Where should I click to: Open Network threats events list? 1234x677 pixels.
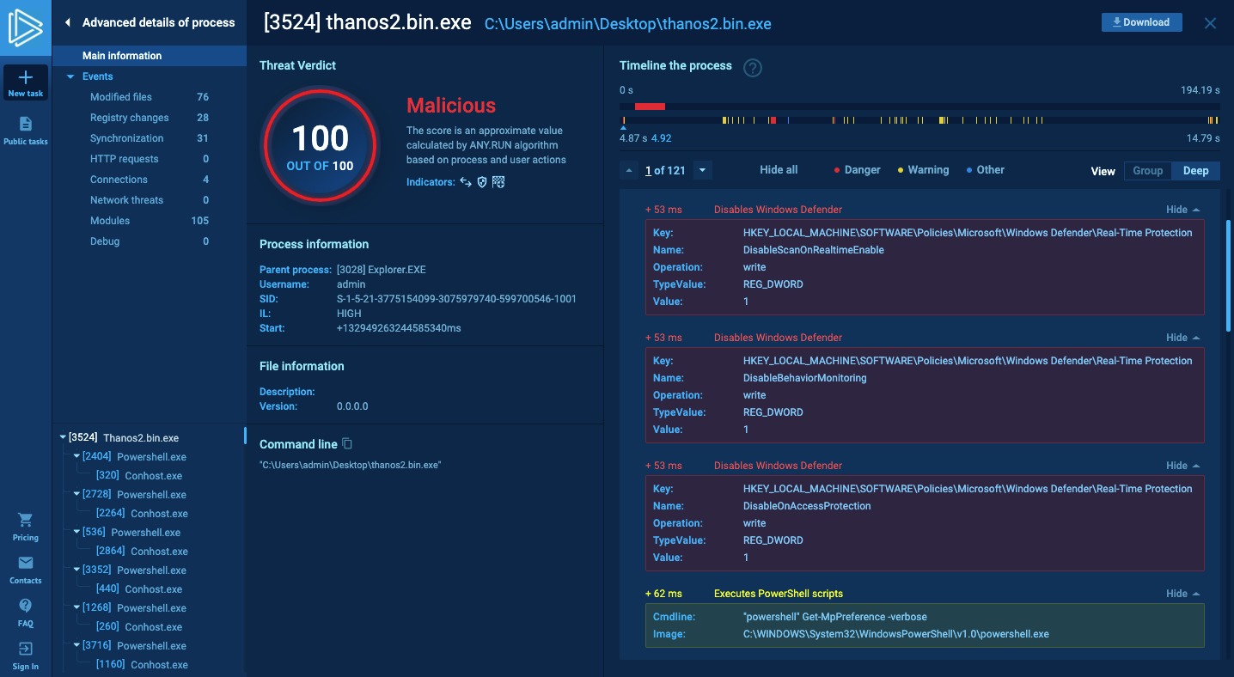(x=150, y=200)
